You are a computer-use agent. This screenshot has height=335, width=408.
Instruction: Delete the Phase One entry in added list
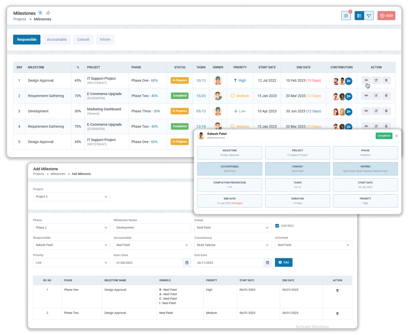pyautogui.click(x=337, y=291)
